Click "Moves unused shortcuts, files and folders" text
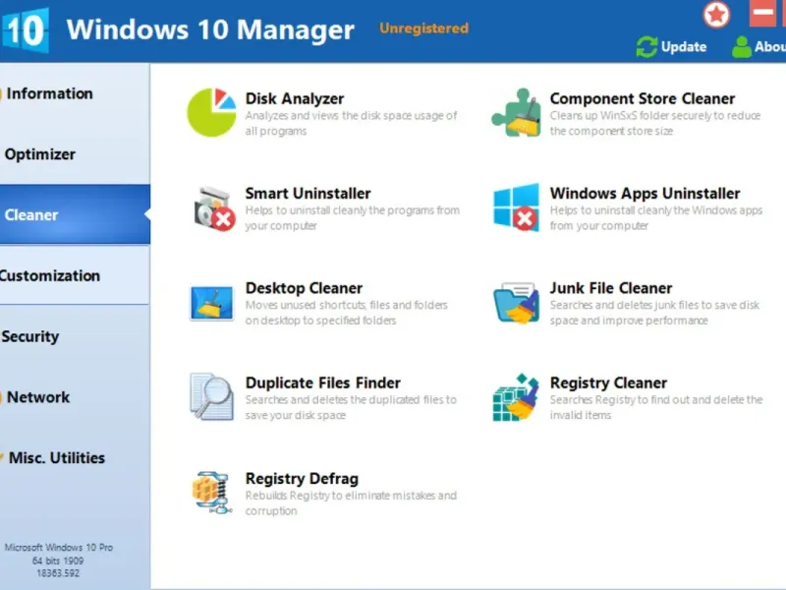 346,313
